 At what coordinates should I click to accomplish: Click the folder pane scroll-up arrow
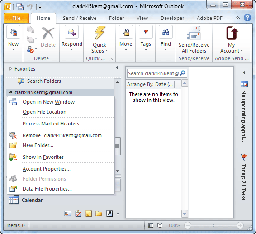pyautogui.click(x=117, y=82)
